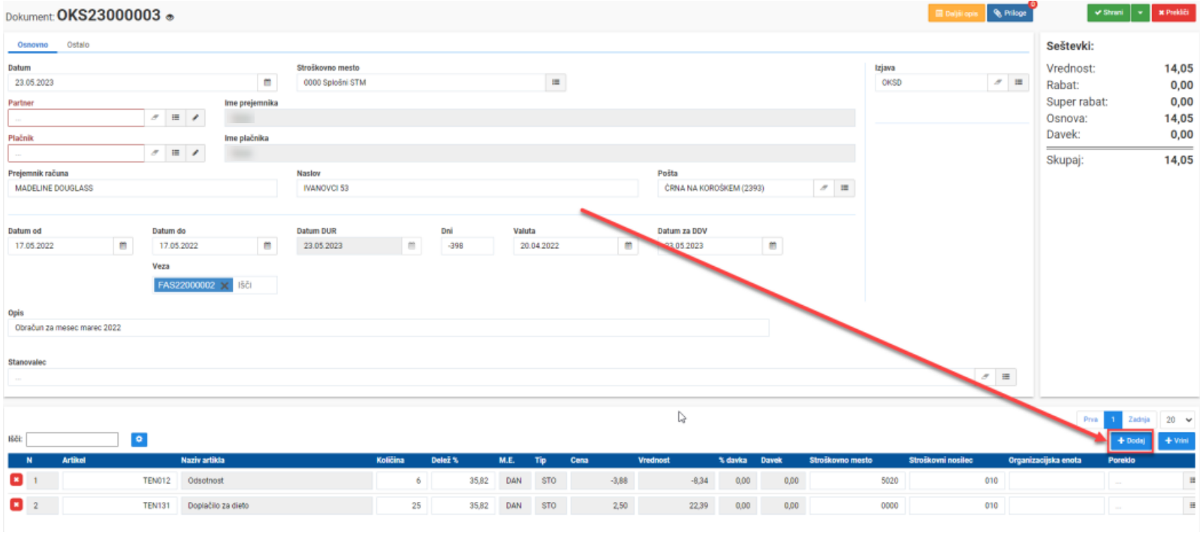The image size is (1200, 535).
Task: Open calendar picker for Datum do
Action: (267, 246)
